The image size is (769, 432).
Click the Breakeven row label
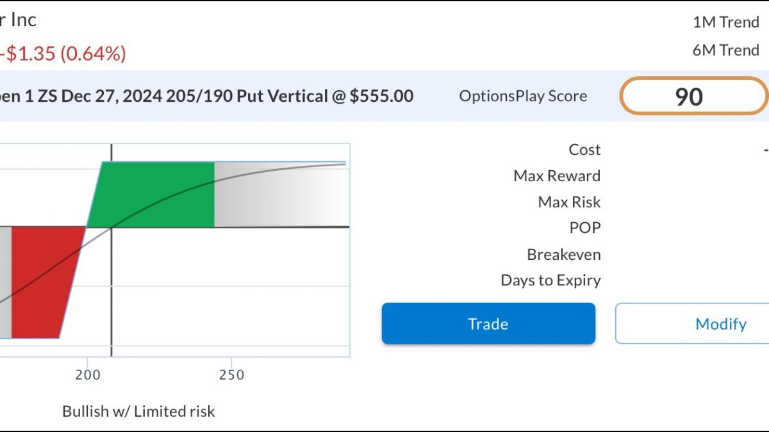(x=564, y=255)
